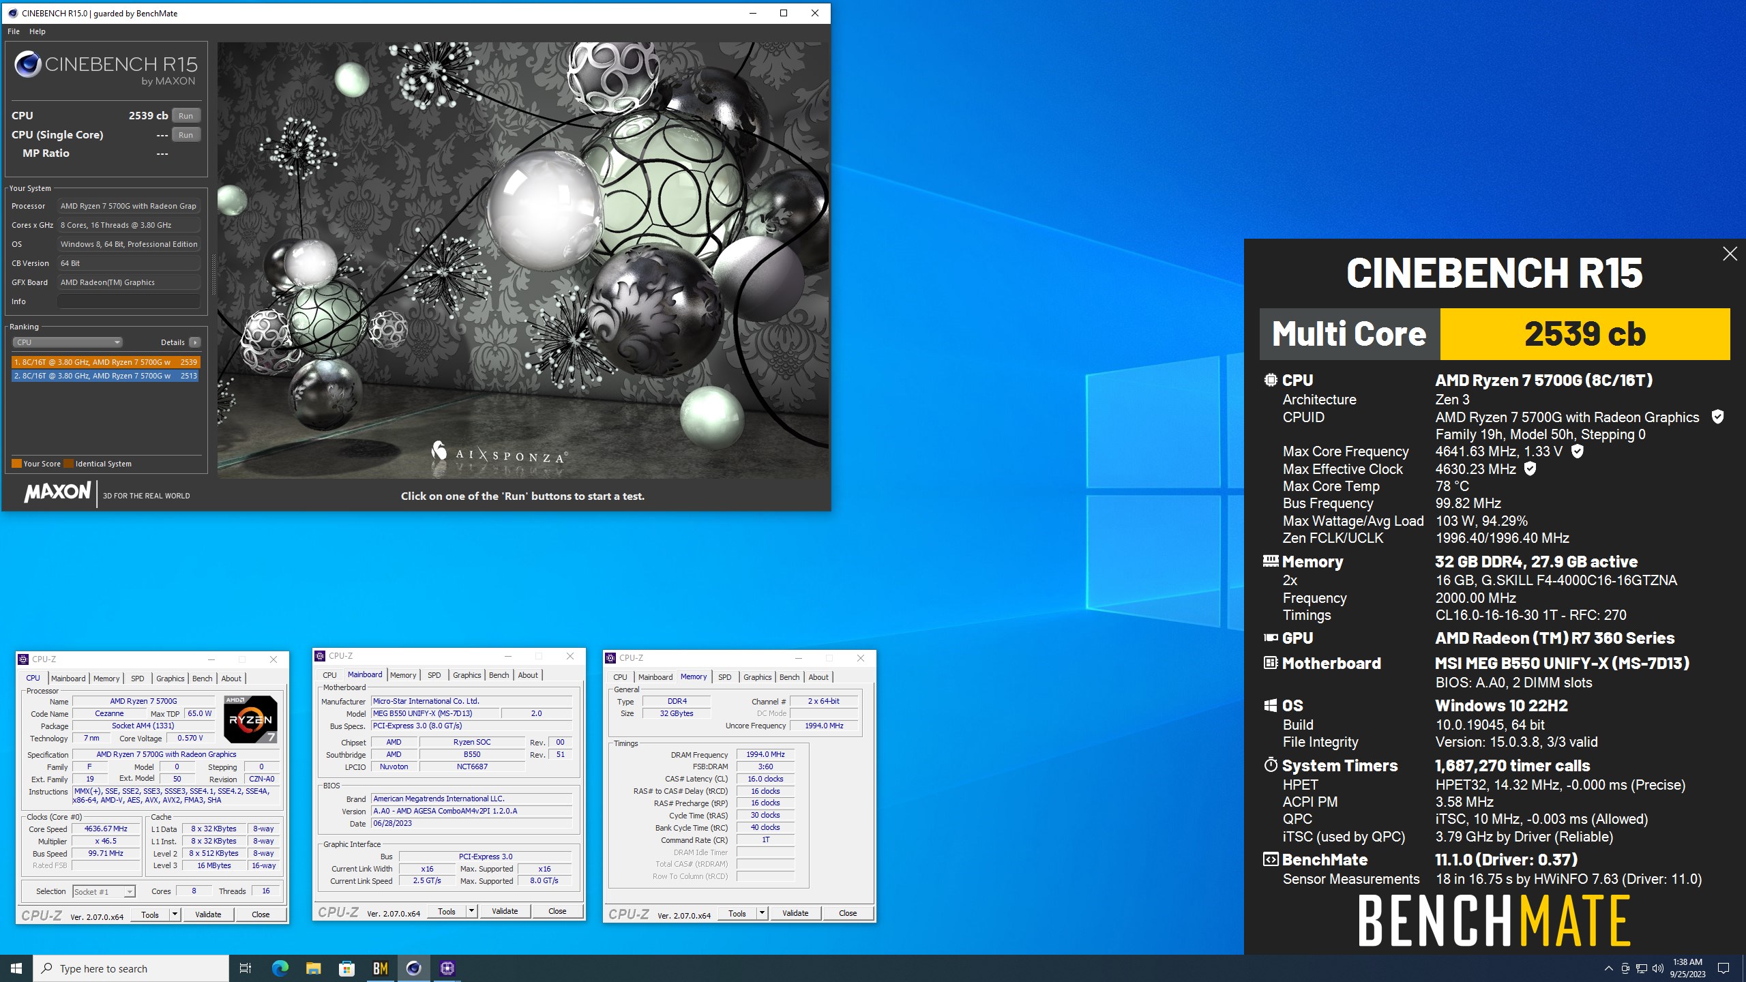Click the System Timers stopwatch icon
This screenshot has width=1746, height=982.
[1270, 764]
